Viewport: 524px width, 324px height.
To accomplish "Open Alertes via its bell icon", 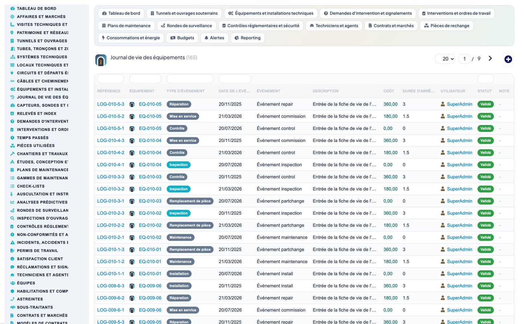I will coord(206,38).
